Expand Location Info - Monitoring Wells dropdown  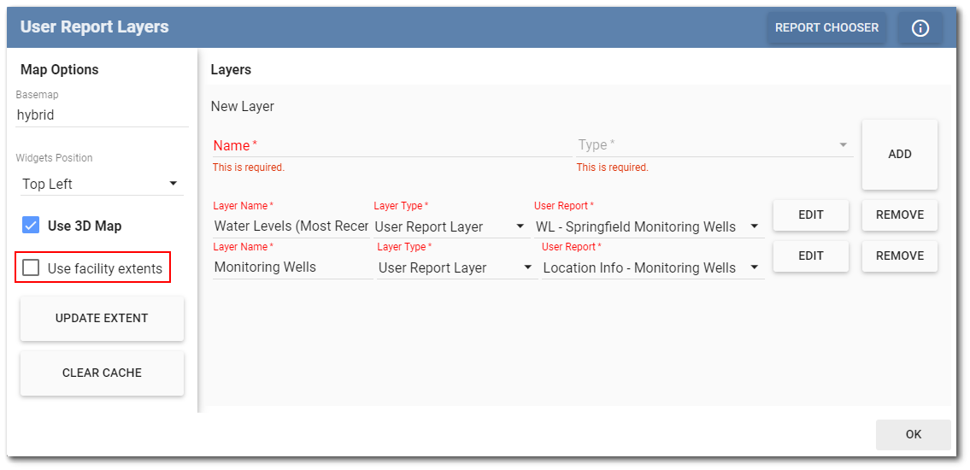point(652,268)
